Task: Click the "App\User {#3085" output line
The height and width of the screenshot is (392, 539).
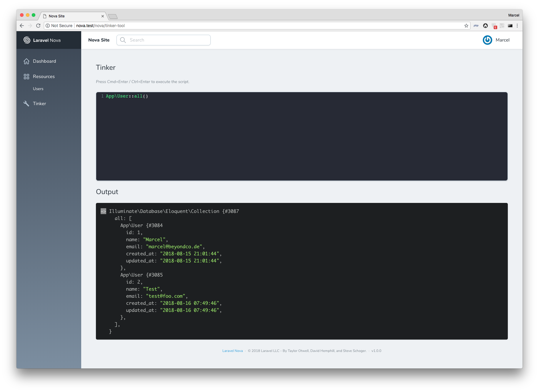Action: (142, 275)
